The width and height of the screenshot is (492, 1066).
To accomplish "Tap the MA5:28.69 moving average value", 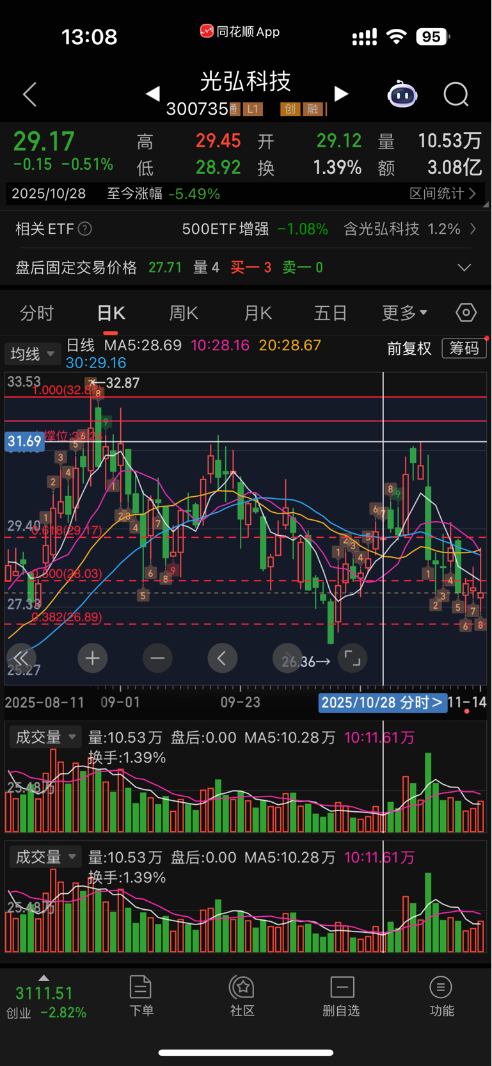I will pos(143,346).
